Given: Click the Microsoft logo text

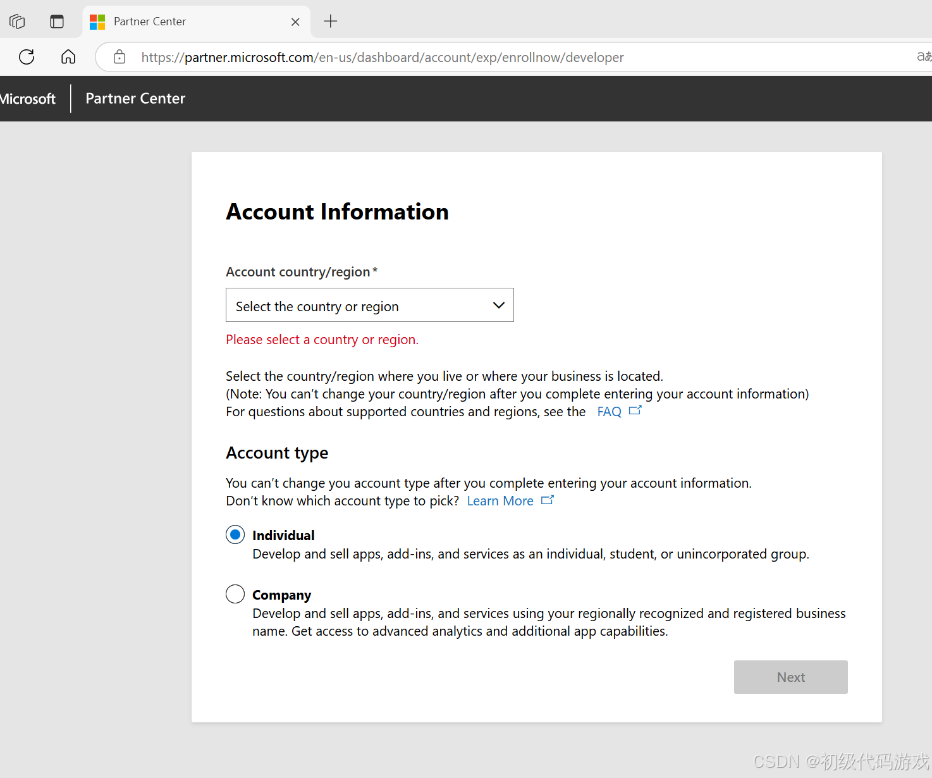Looking at the screenshot, I should point(28,99).
